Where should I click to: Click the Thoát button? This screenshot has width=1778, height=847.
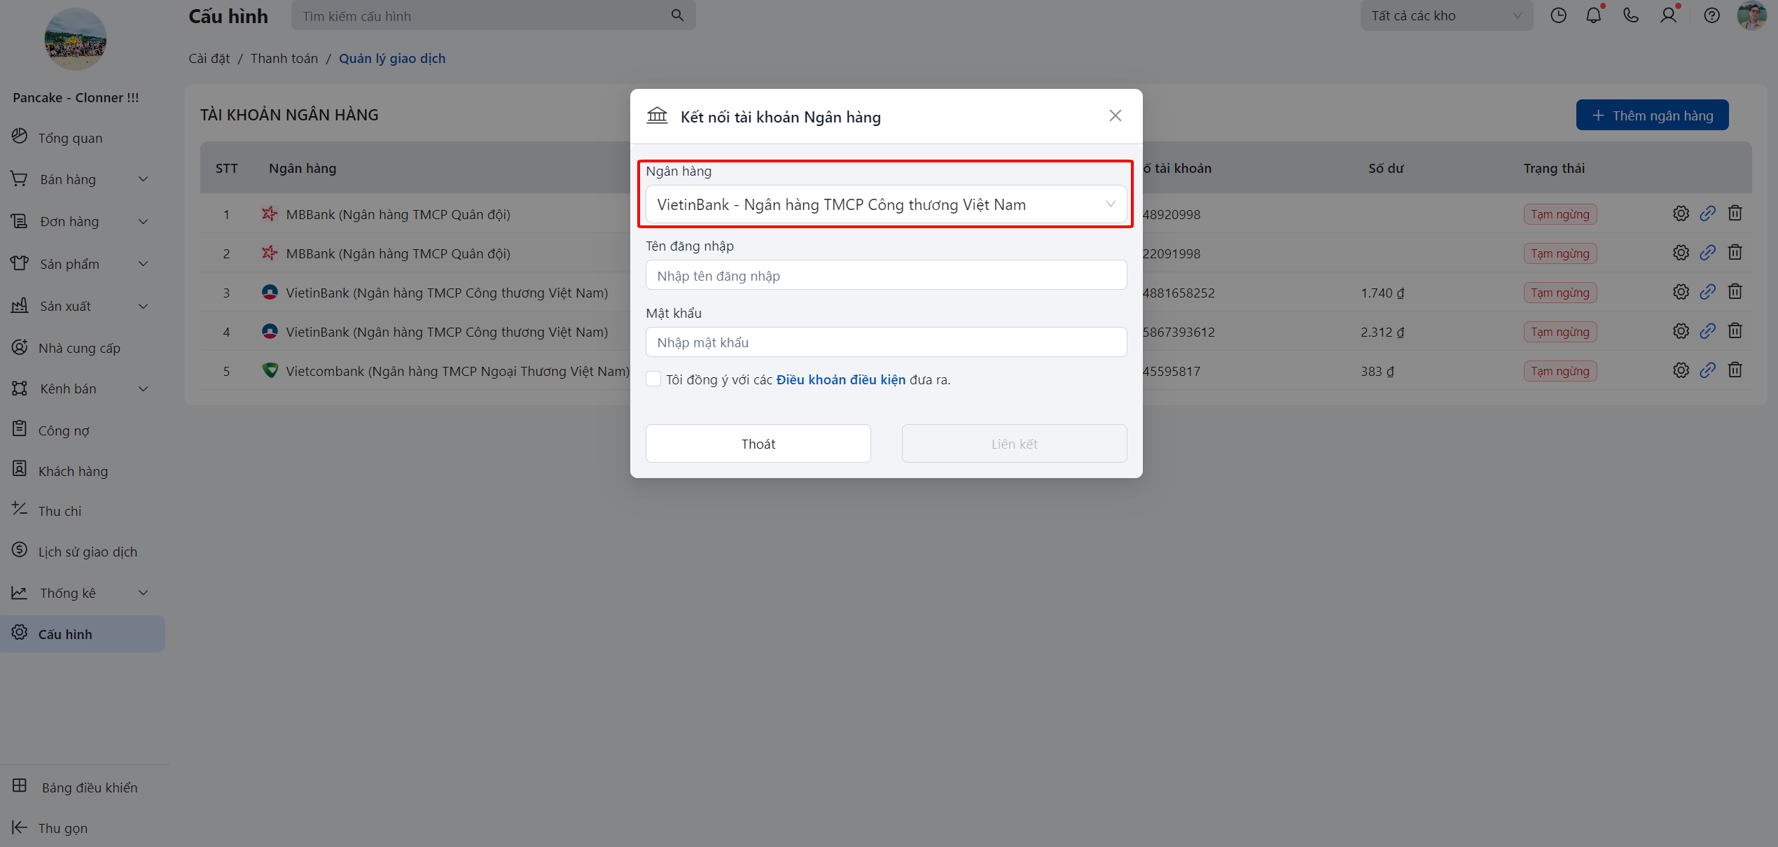pos(758,444)
